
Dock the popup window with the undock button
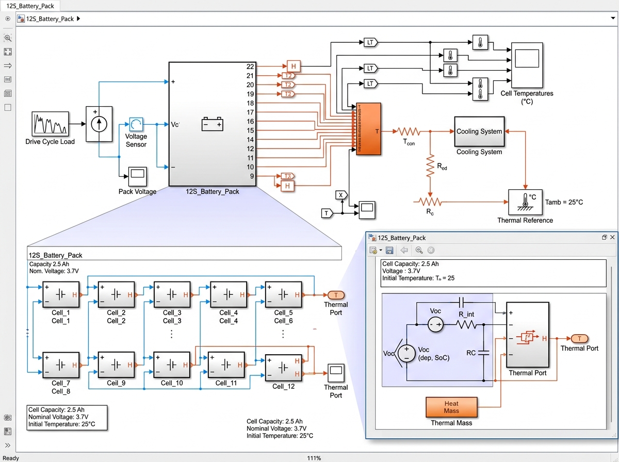(604, 237)
